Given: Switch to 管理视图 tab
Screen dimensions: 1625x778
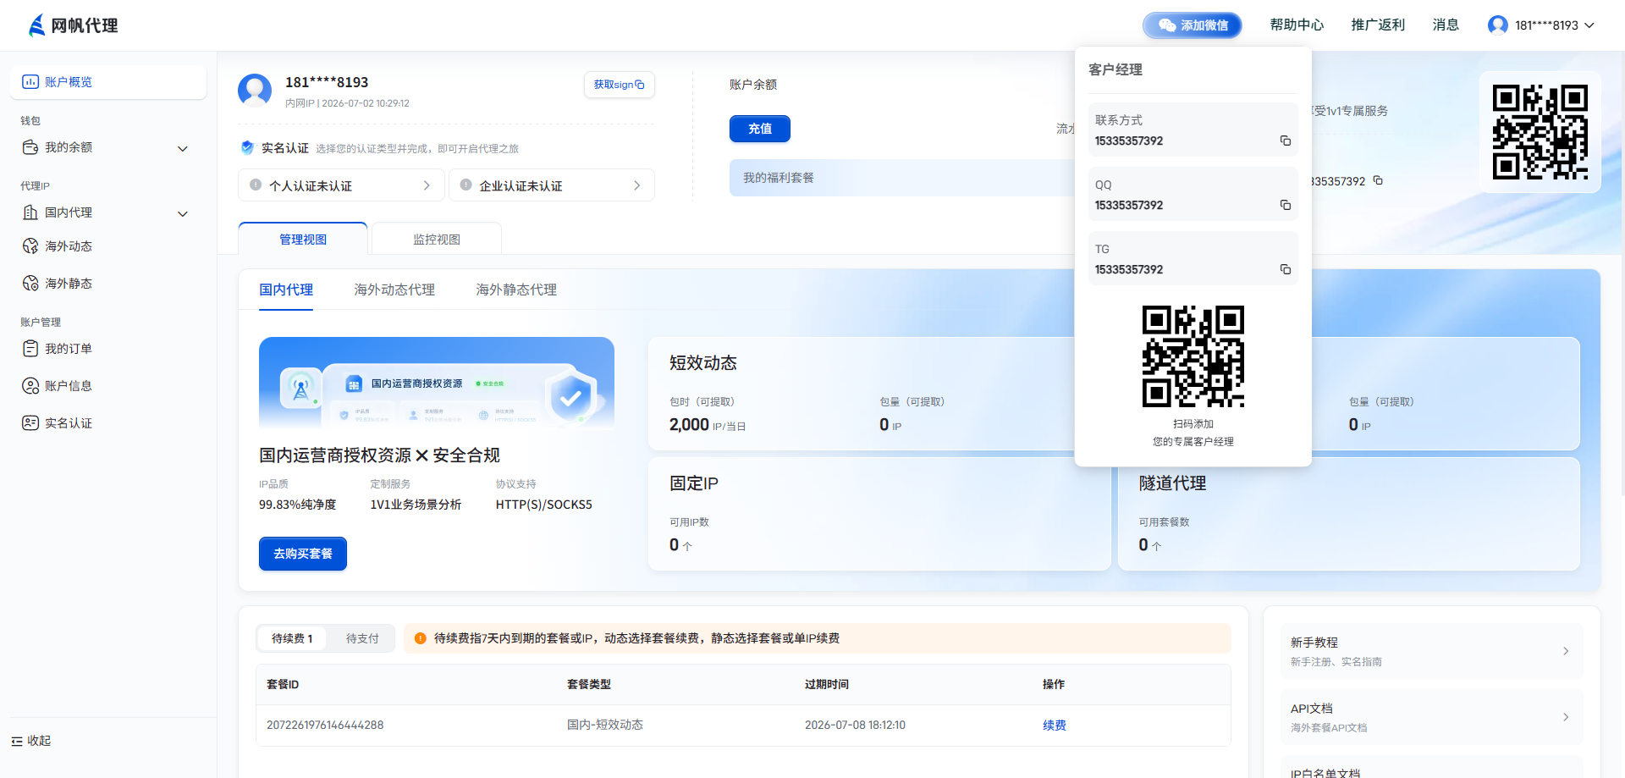Looking at the screenshot, I should [x=303, y=240].
